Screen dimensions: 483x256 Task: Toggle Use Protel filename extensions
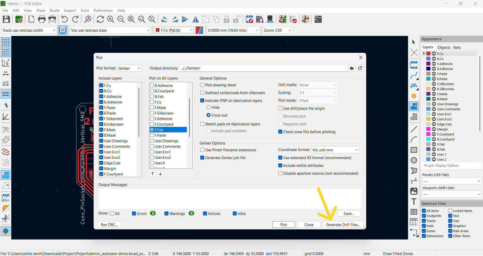pyautogui.click(x=202, y=150)
